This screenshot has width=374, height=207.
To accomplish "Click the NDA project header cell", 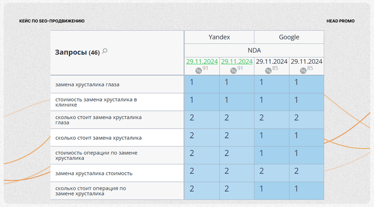I will [x=254, y=50].
